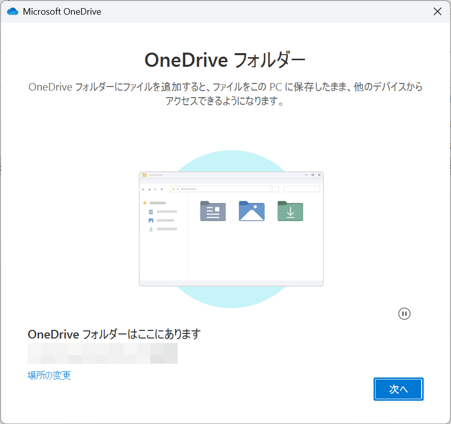The image size is (451, 424).
Task: Click the down chevron in illustrated navigation bar
Action: click(x=155, y=189)
